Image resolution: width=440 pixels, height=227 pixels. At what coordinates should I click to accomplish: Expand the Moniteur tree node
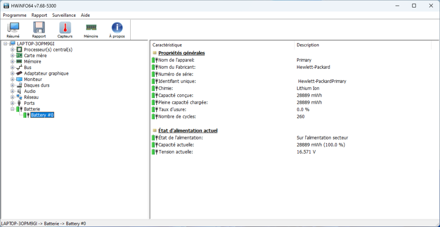tap(12, 80)
